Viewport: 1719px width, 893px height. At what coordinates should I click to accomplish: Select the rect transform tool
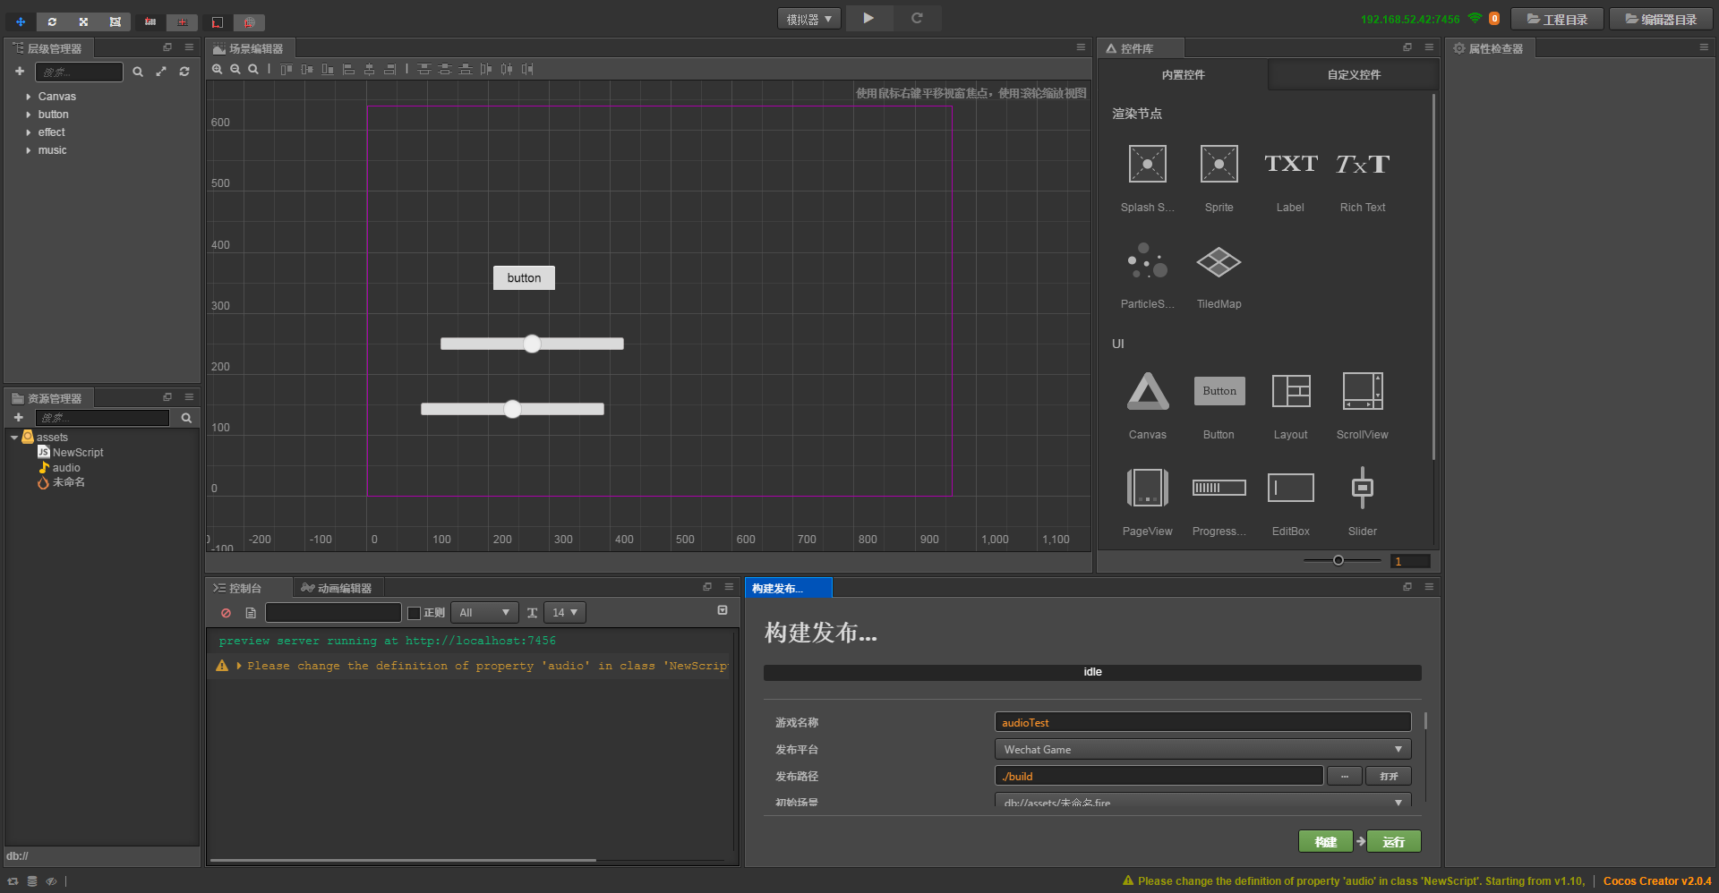pos(115,21)
